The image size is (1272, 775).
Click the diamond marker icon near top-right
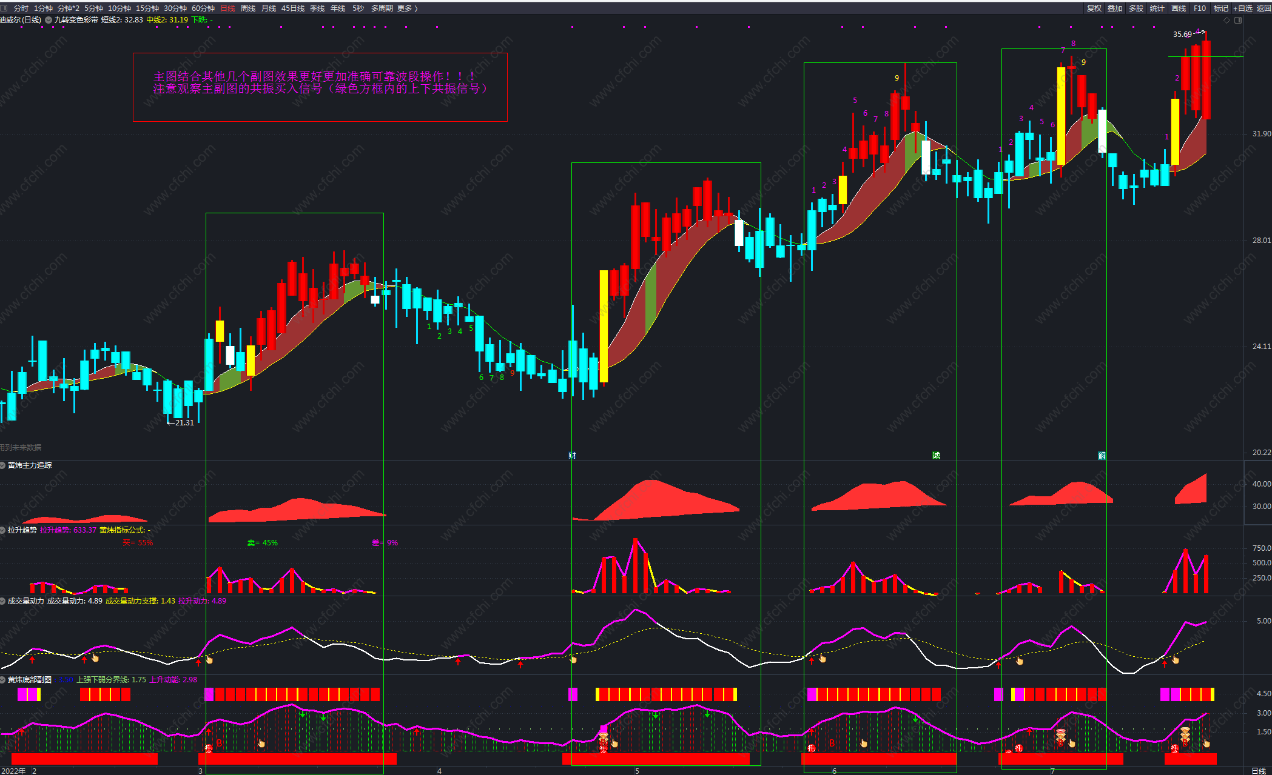click(x=1227, y=20)
